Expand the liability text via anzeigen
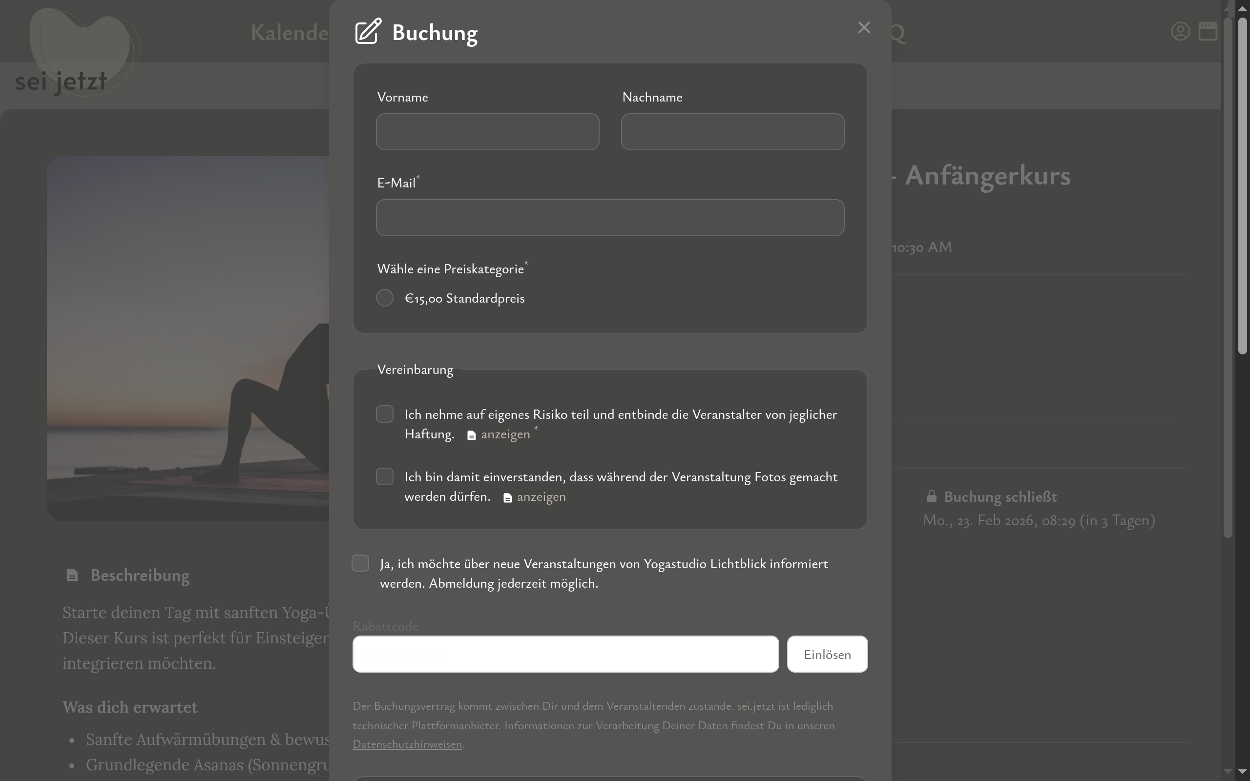The height and width of the screenshot is (781, 1250). tap(505, 434)
